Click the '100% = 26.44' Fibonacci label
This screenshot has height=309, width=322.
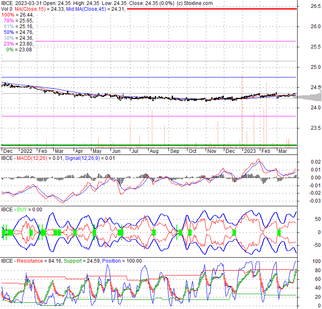pyautogui.click(x=17, y=15)
